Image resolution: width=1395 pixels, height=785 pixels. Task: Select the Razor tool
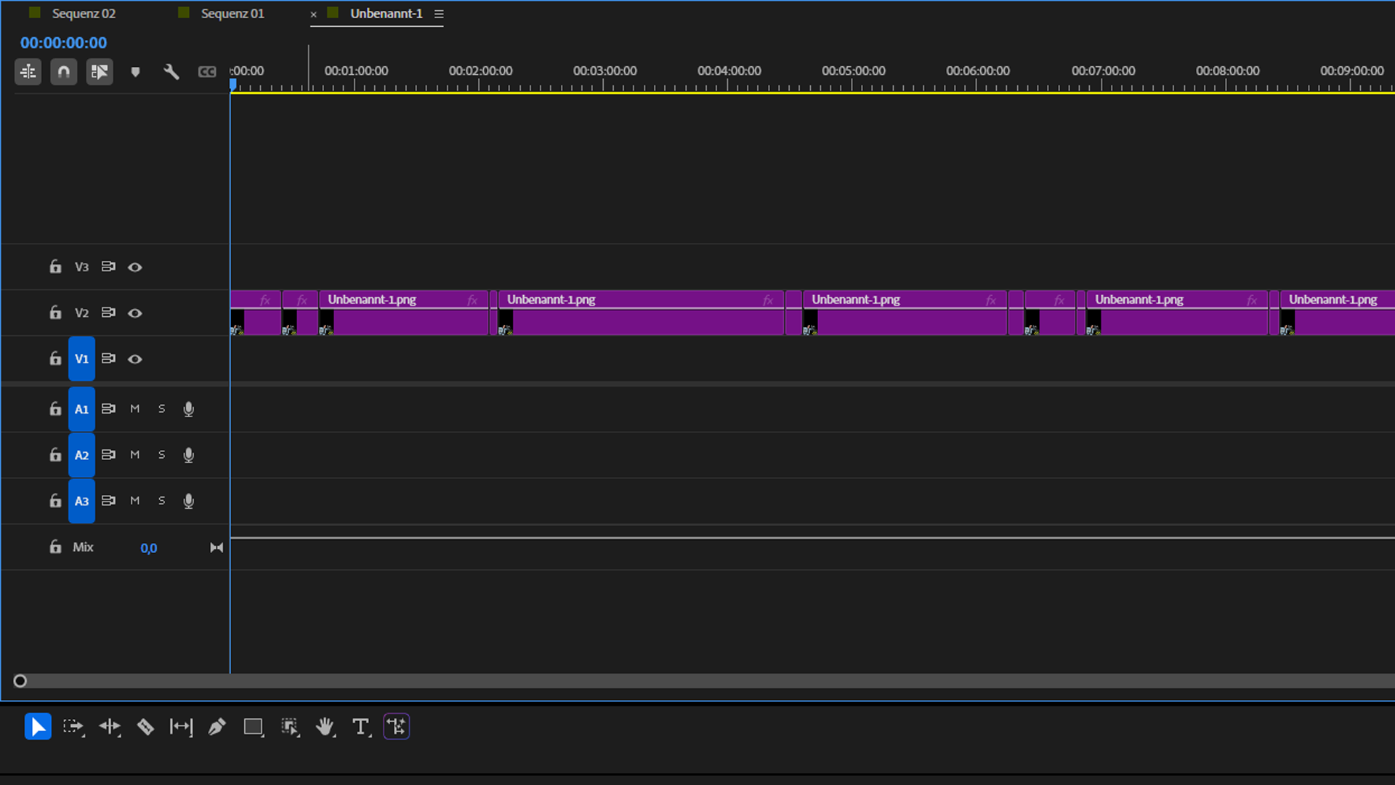[x=145, y=727]
